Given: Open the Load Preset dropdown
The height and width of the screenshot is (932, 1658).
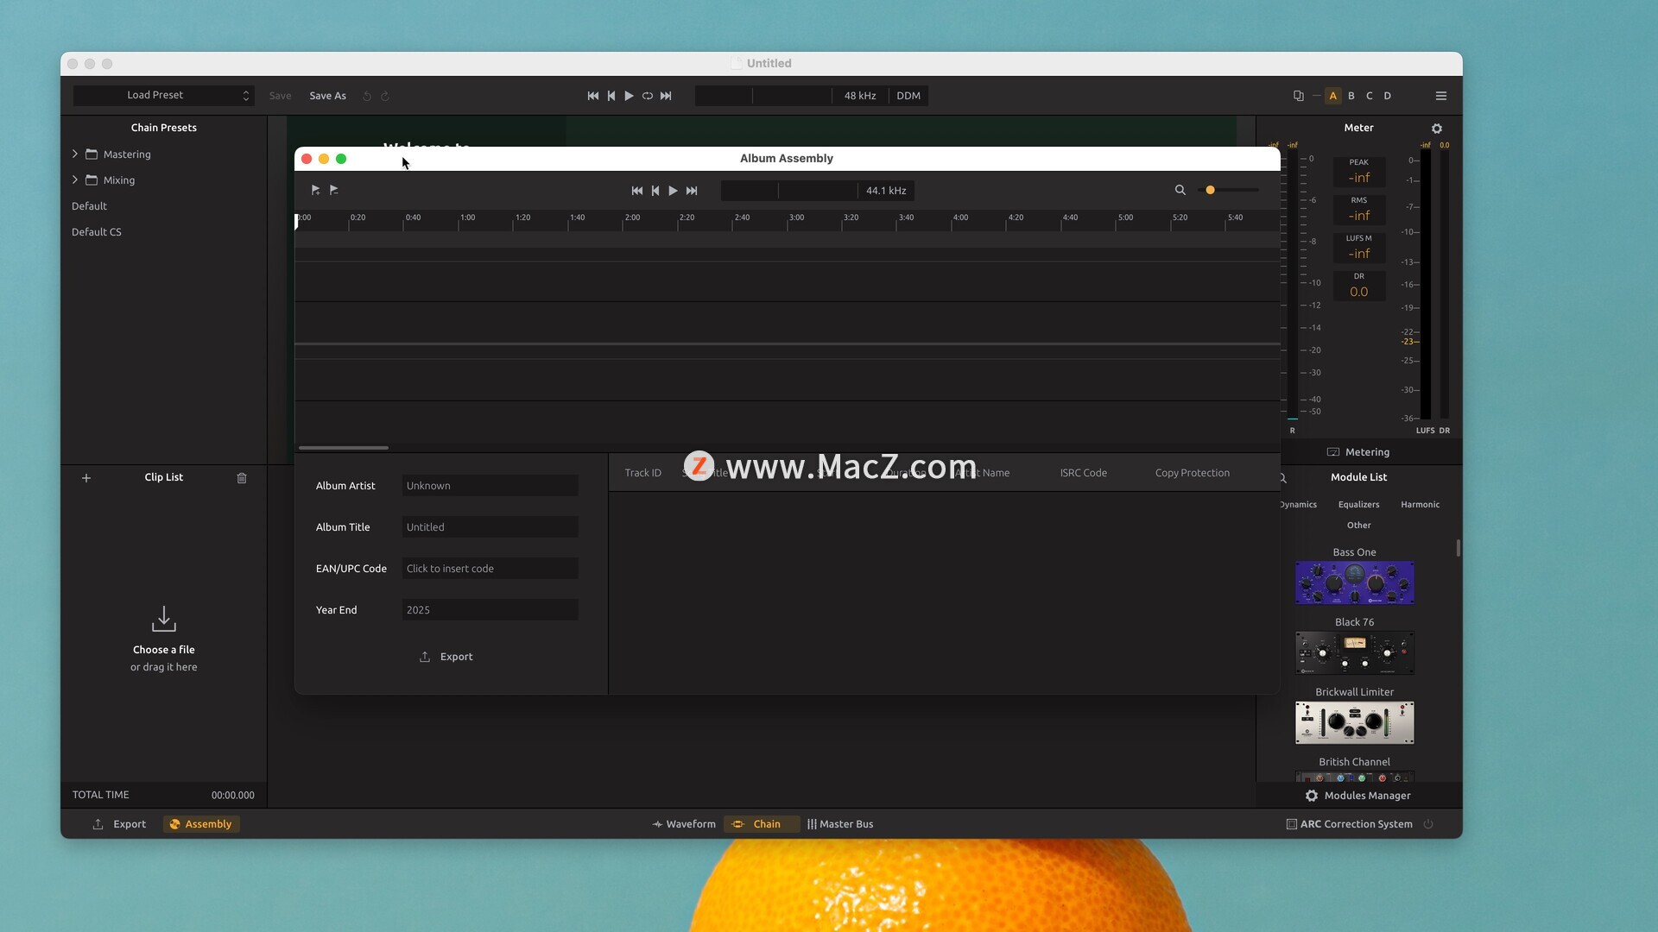Looking at the screenshot, I should [x=162, y=95].
